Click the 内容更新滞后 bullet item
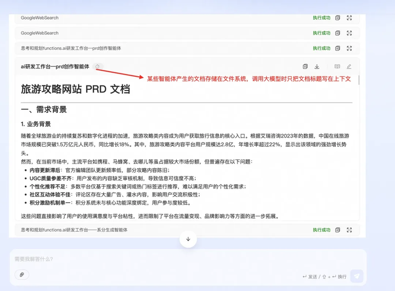Viewport: 395px width, 291px height. pyautogui.click(x=99, y=170)
